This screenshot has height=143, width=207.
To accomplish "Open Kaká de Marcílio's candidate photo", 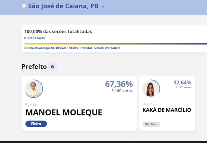I will click(151, 89).
